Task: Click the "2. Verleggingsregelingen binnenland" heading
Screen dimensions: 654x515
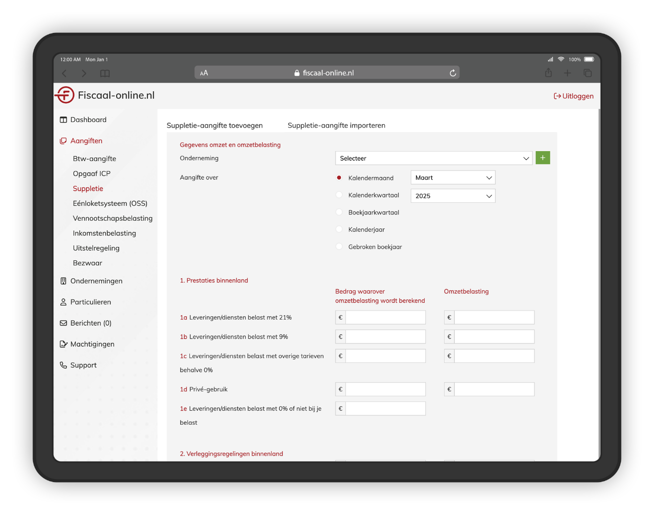Action: pos(231,454)
